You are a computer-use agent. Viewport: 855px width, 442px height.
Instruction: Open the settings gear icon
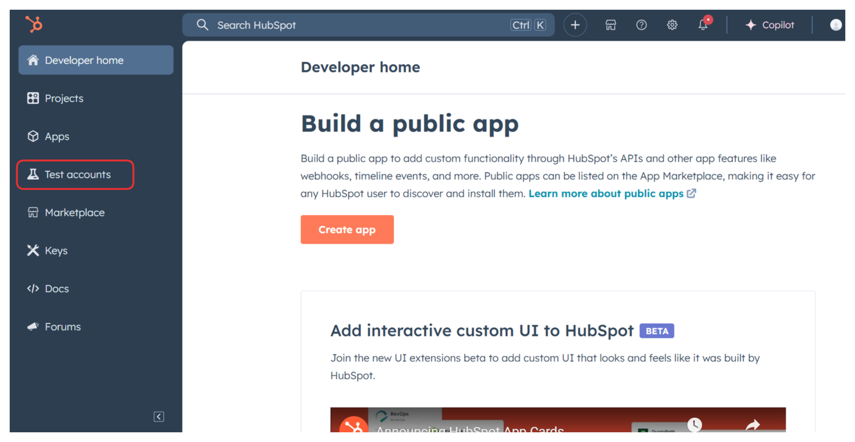672,25
